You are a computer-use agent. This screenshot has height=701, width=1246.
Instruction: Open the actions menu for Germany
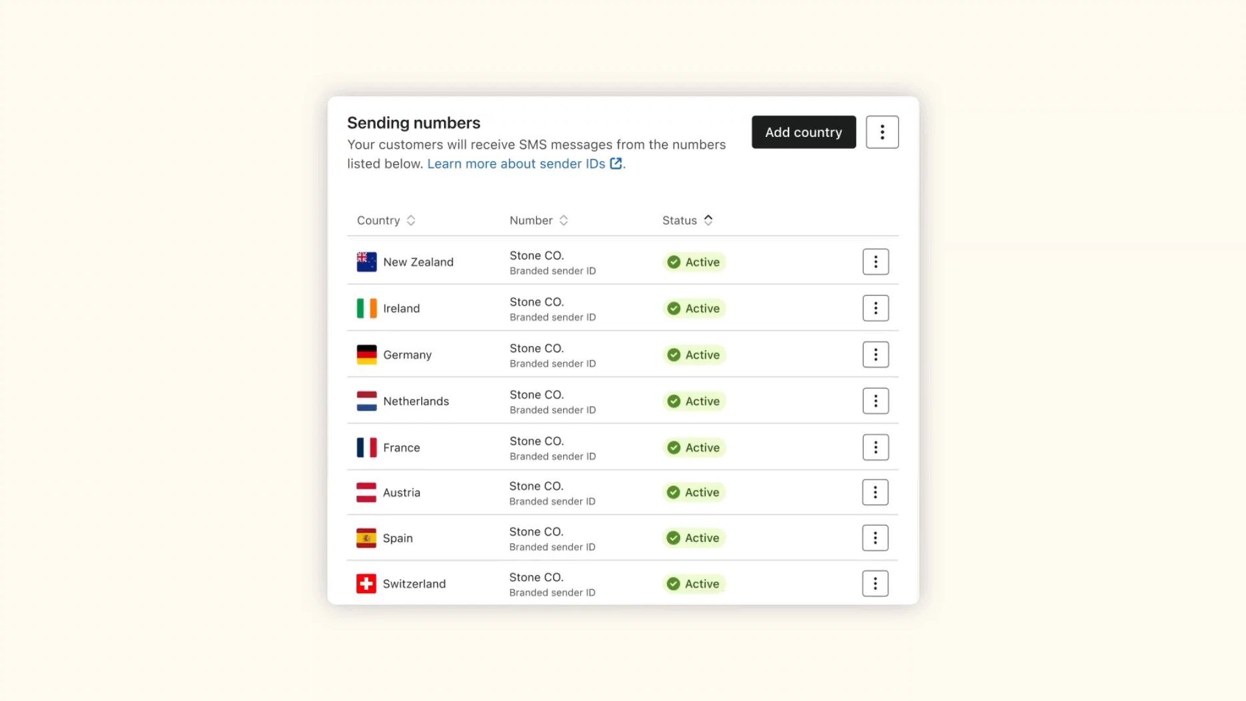click(x=875, y=354)
